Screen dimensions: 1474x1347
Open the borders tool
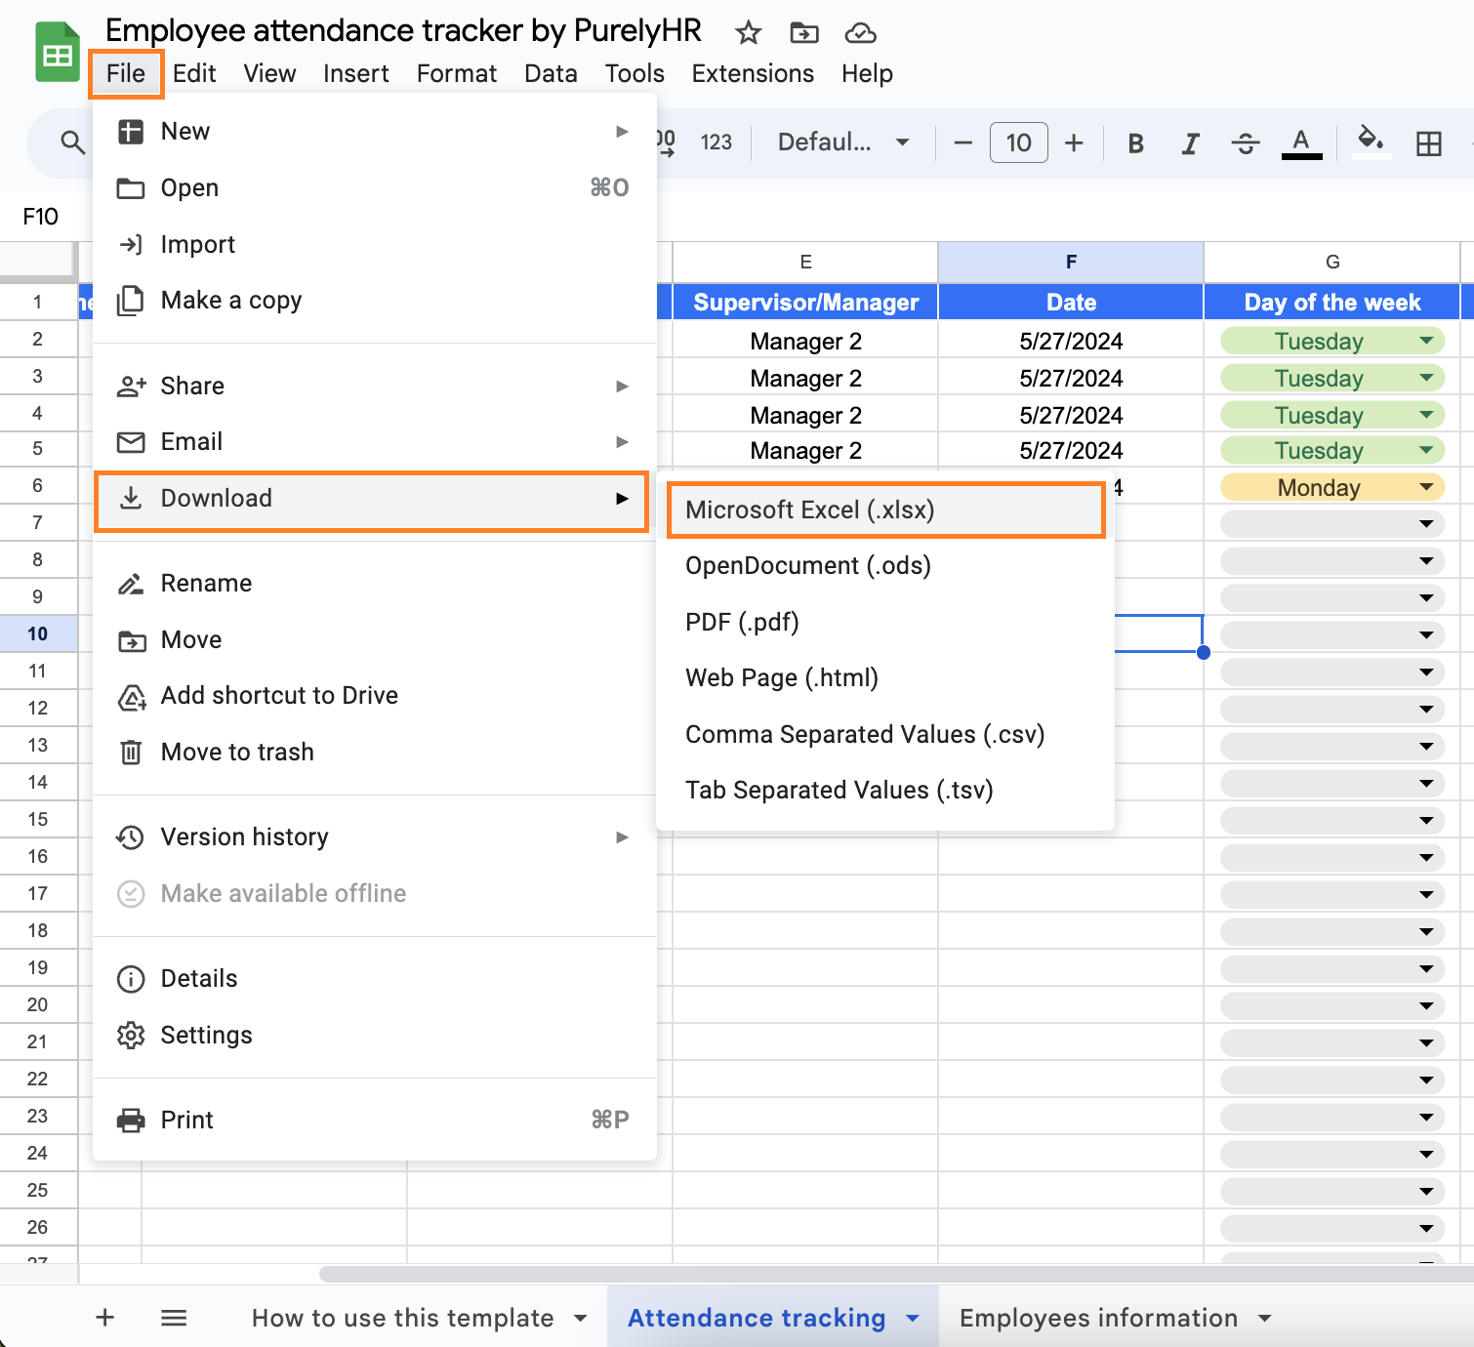pyautogui.click(x=1428, y=143)
